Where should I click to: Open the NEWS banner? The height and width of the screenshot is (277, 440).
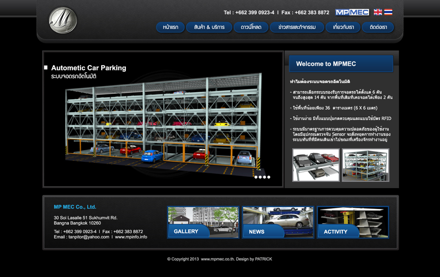278,223
